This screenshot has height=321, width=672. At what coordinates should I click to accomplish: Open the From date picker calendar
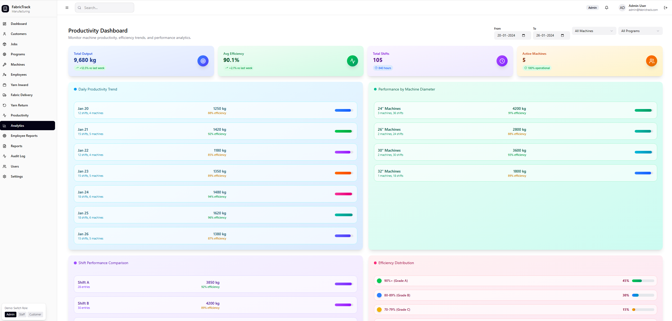524,35
